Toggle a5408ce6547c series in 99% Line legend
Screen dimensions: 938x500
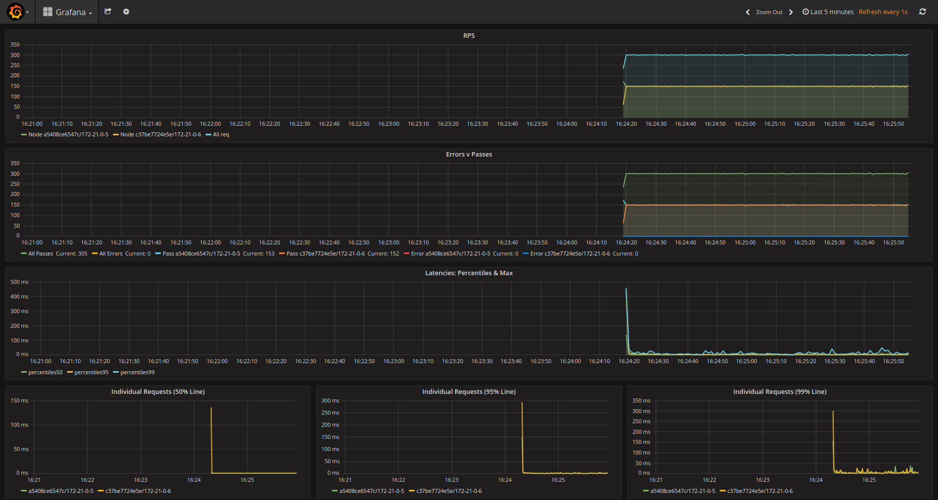[683, 491]
